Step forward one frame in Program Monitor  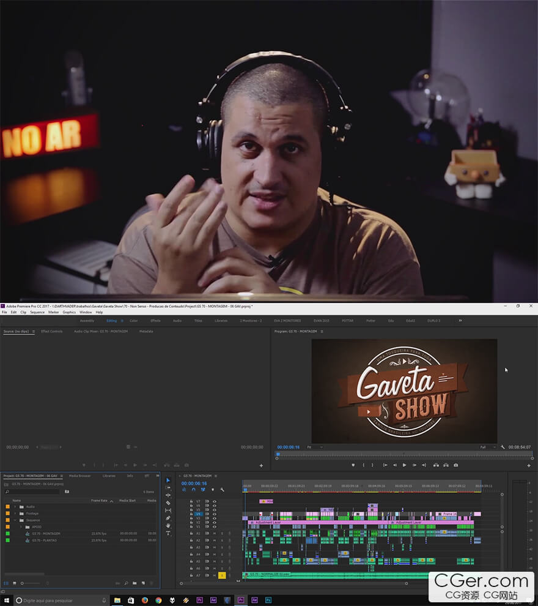pyautogui.click(x=415, y=465)
